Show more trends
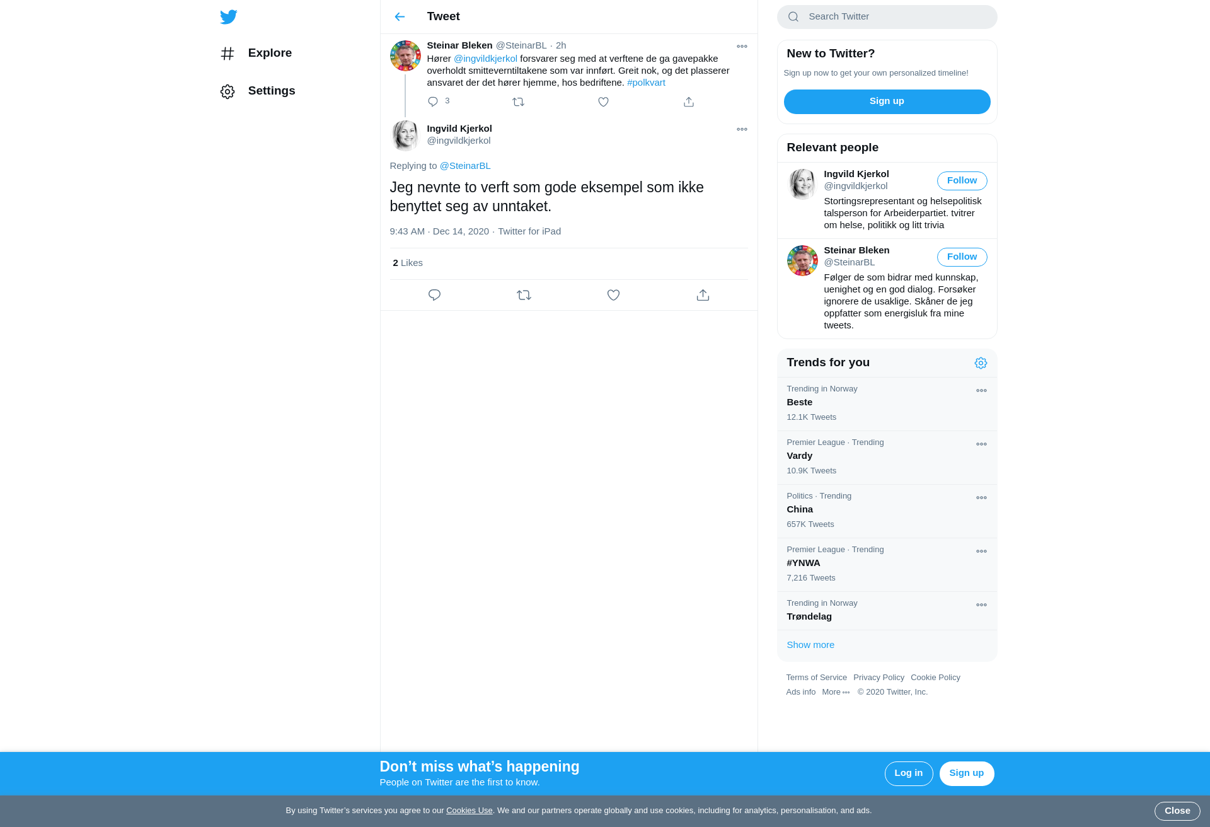Viewport: 1210px width, 827px height. tap(810, 645)
